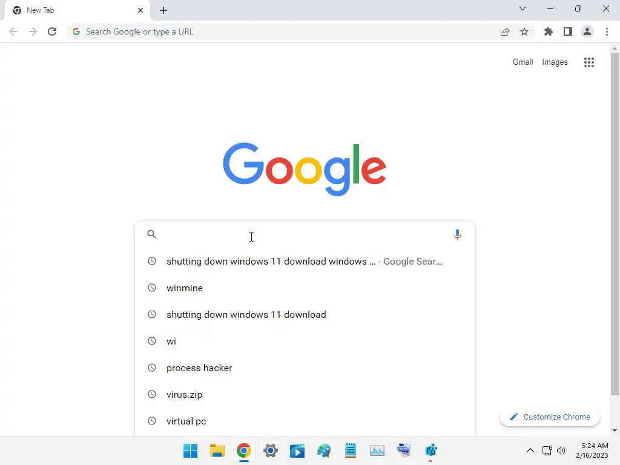Open Paint from the taskbar
Screen dimensions: 620x465
[324, 450]
